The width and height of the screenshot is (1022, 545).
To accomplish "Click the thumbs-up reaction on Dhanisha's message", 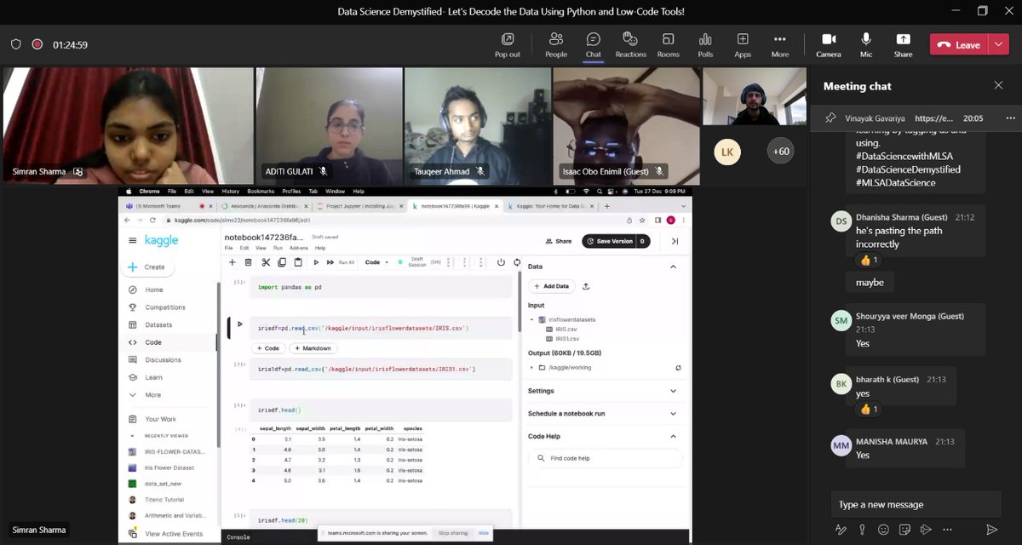I will (869, 260).
